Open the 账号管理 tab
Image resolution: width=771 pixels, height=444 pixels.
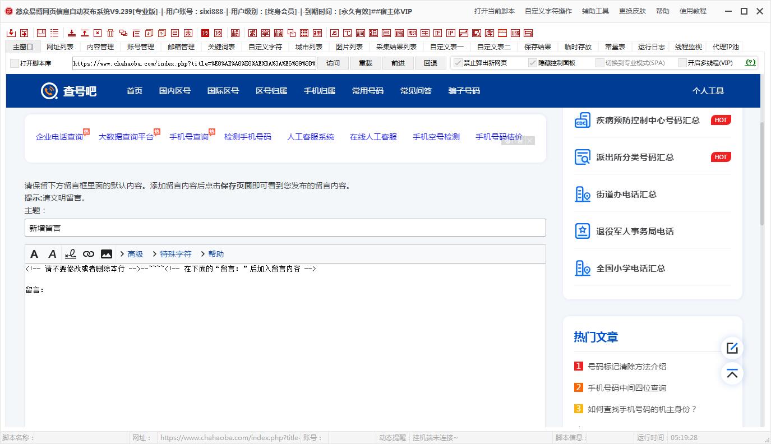[141, 47]
